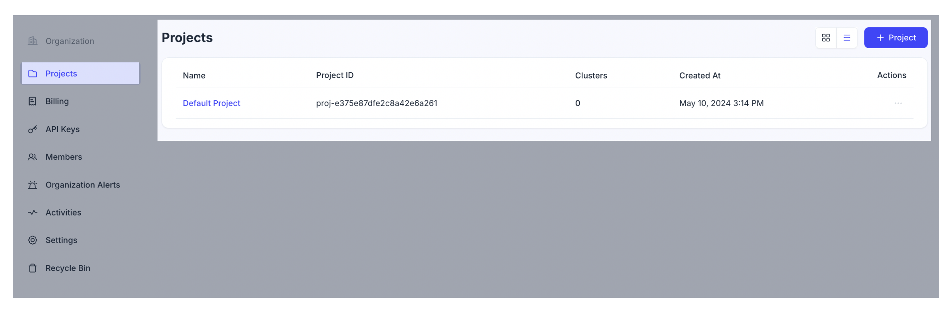The height and width of the screenshot is (313, 952).
Task: Click the Settings gear icon
Action: click(32, 240)
